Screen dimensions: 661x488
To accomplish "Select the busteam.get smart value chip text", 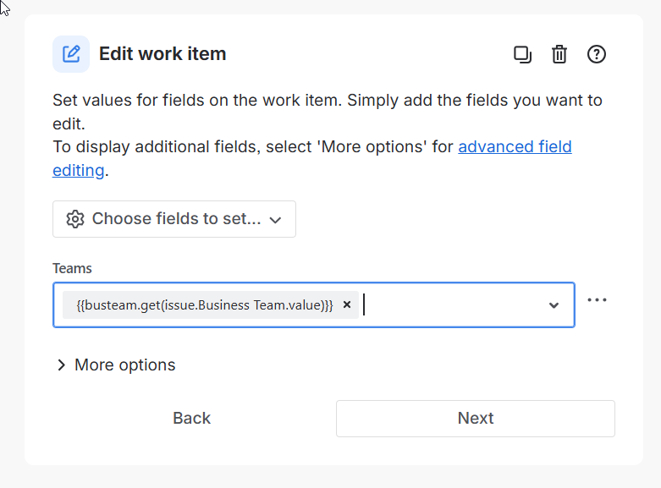I will point(205,305).
